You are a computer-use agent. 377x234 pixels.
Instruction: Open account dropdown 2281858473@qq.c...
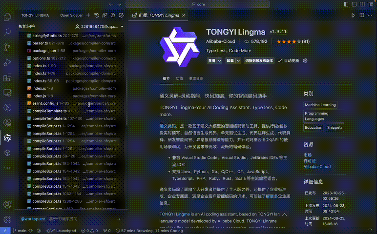tap(100, 26)
